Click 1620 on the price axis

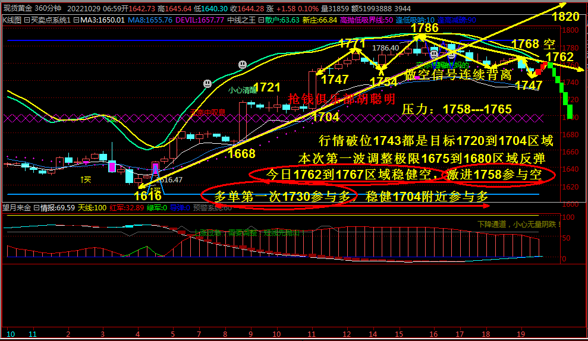570,187
